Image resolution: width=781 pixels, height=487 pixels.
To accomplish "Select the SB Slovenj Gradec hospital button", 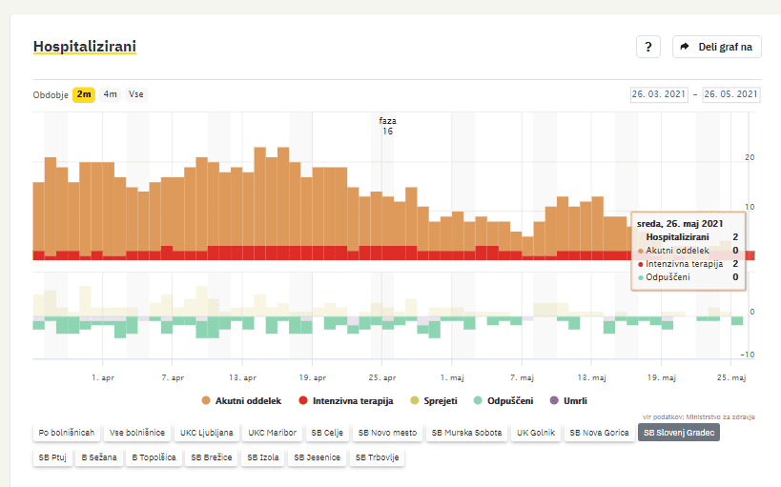I will point(679,433).
